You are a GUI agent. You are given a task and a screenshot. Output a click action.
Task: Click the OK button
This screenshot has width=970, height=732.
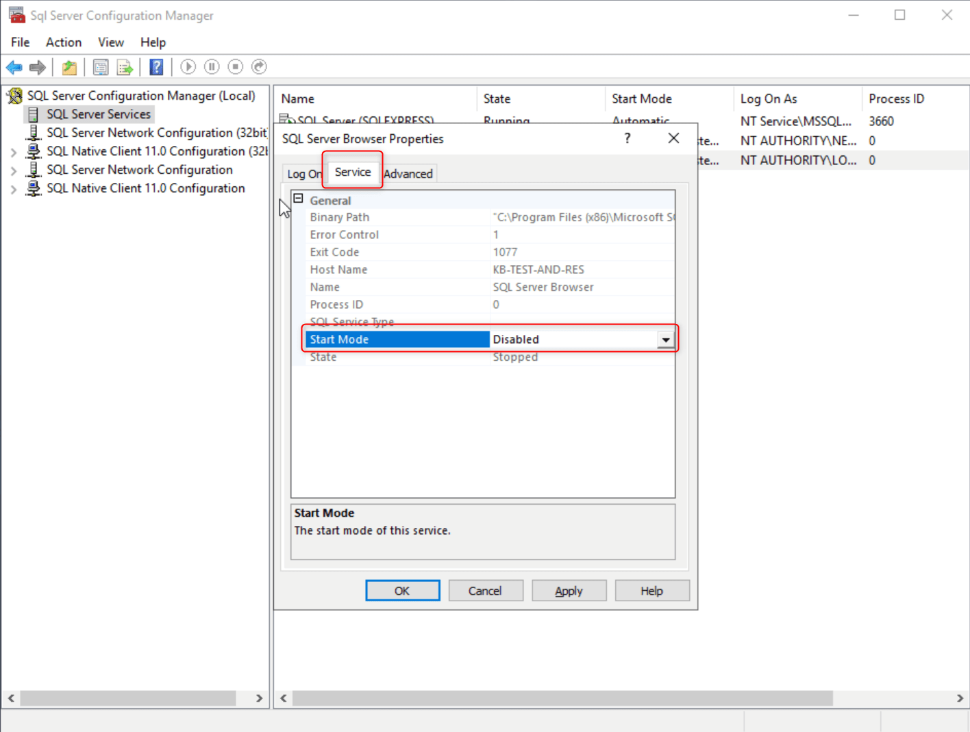point(402,590)
